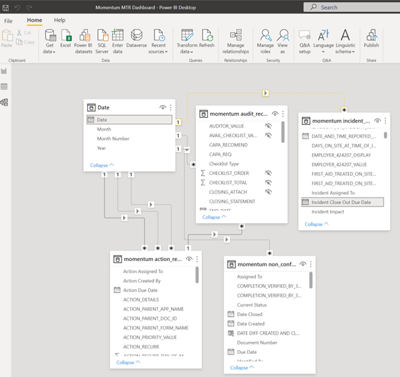The height and width of the screenshot is (377, 400).
Task: Open Manage relationships dialog
Action: click(x=236, y=41)
